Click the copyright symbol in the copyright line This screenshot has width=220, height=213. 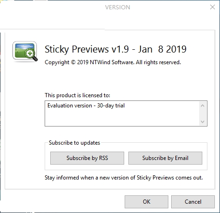pyautogui.click(x=73, y=62)
